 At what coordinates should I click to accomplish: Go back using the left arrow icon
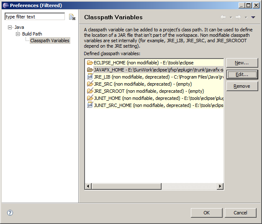pos(223,17)
